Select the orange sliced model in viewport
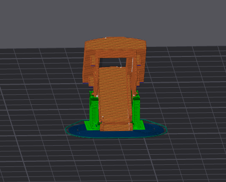 point(114,84)
